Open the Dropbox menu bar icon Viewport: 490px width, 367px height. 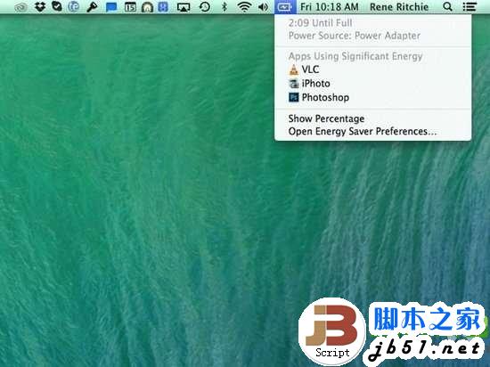(x=40, y=7)
